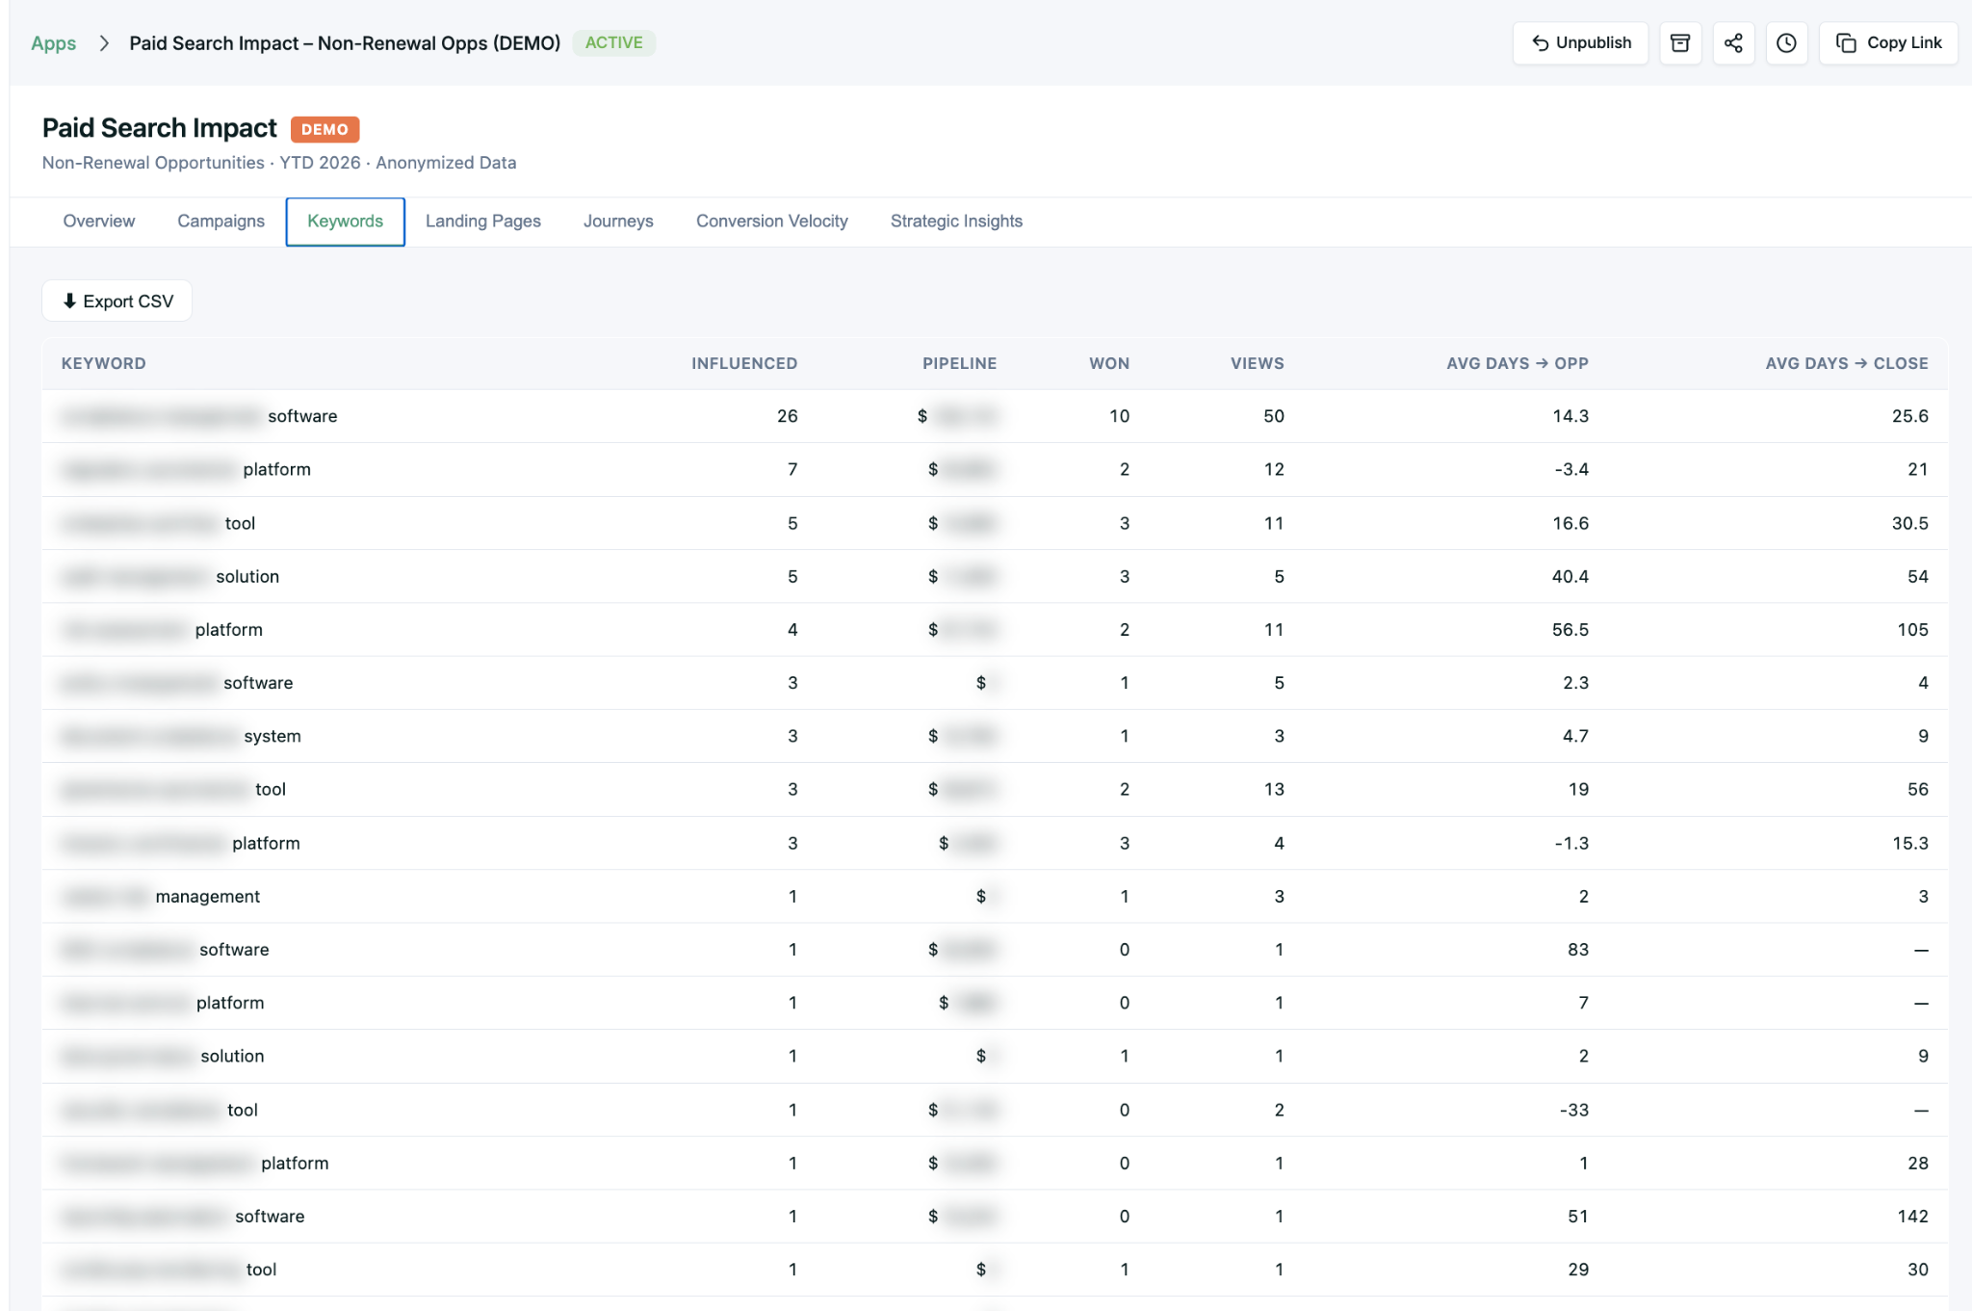Open the Conversion Velocity tab
This screenshot has height=1311, width=1972.
pos(771,221)
